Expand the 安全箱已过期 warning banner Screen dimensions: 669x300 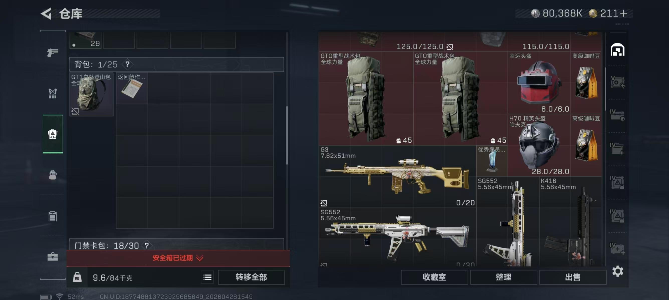[x=178, y=258]
